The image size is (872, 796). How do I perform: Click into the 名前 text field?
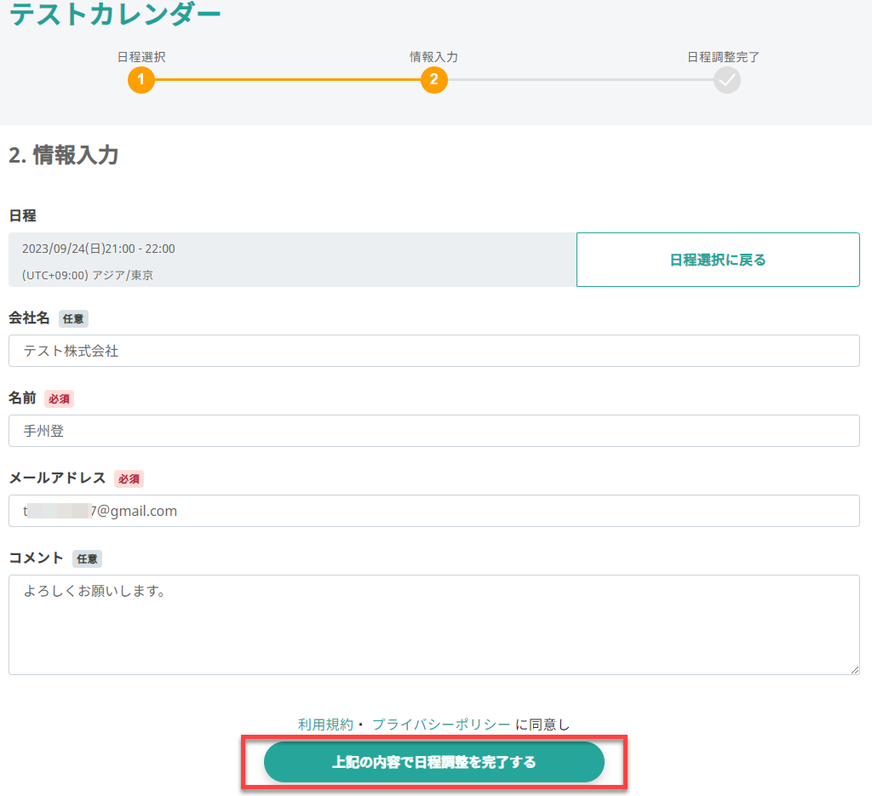click(433, 431)
